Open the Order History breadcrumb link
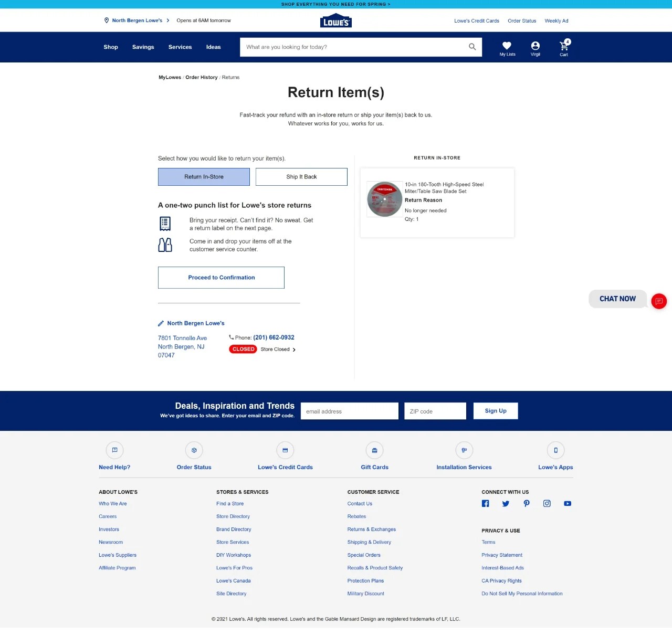Viewport: 672px width, 635px height. tap(202, 77)
